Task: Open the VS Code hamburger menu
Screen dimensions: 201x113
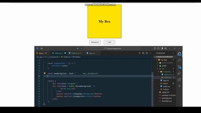Action: click(x=42, y=48)
